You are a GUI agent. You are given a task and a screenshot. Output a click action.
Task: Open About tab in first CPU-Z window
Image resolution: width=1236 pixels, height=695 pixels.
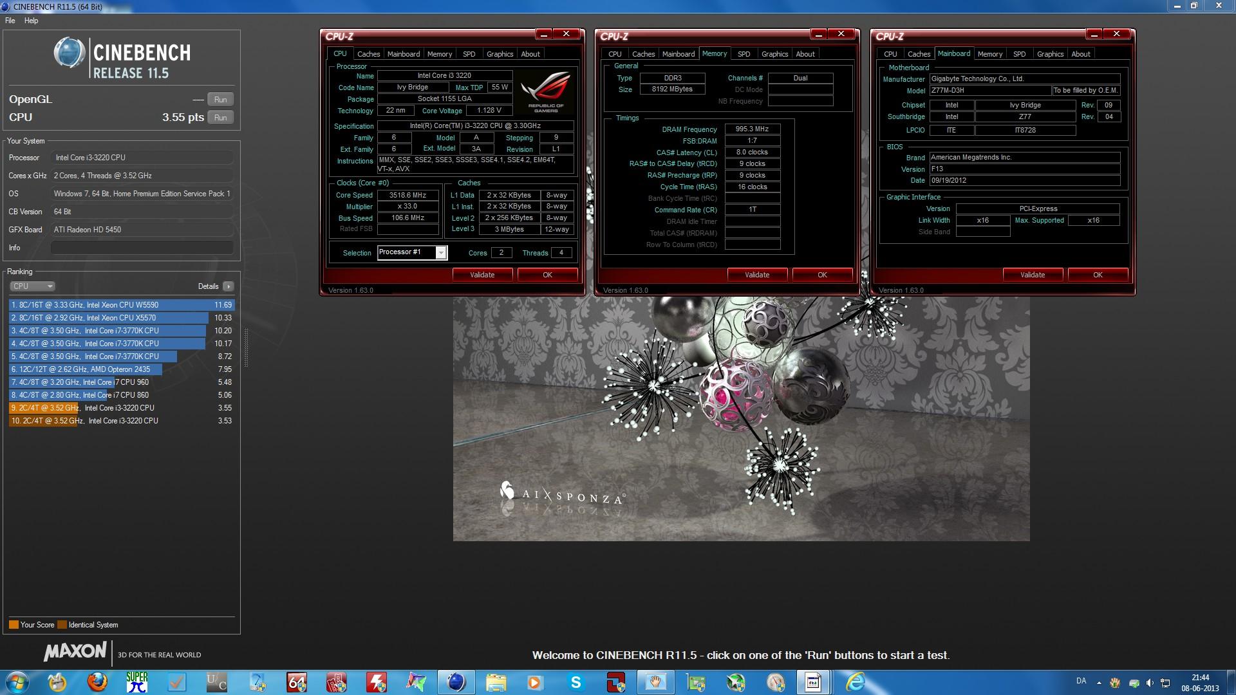pyautogui.click(x=530, y=54)
